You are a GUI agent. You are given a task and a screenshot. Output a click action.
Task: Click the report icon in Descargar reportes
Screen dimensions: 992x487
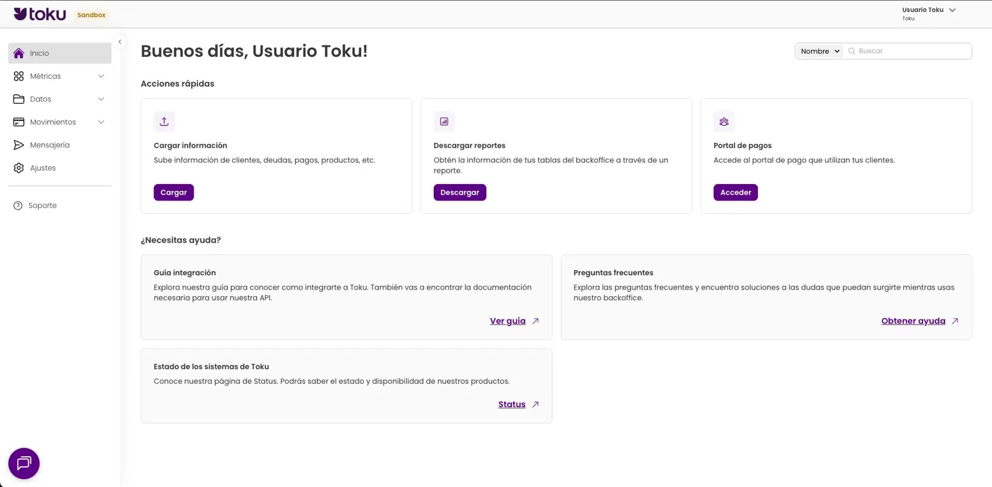click(x=444, y=121)
